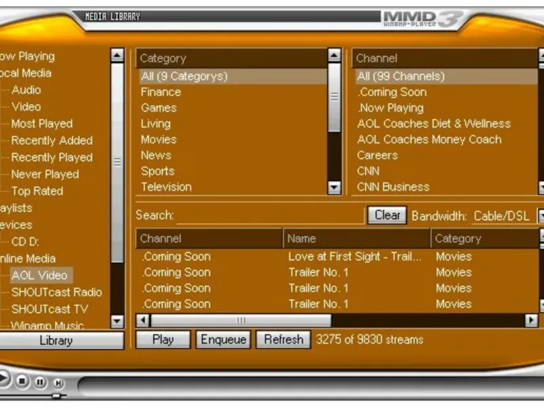This screenshot has width=544, height=408.
Task: Select Local Media in the tree
Action: click(x=25, y=73)
